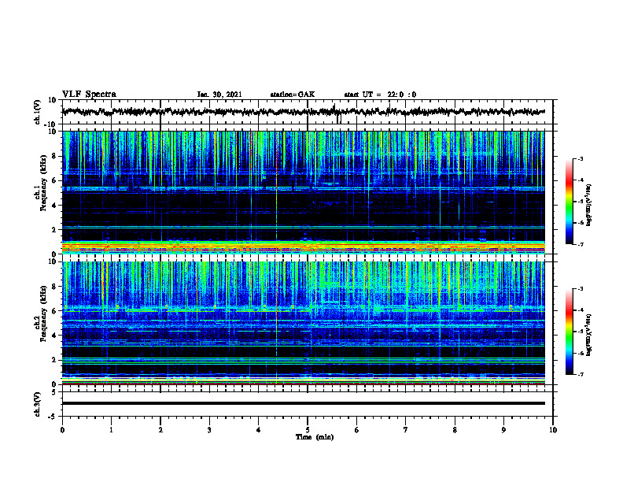
Task: Click the 'VLF Spectra' title text
Action: (89, 95)
